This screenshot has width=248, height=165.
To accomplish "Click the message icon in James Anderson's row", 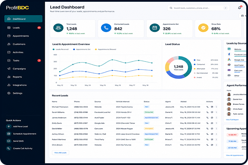I will click(x=212, y=117).
